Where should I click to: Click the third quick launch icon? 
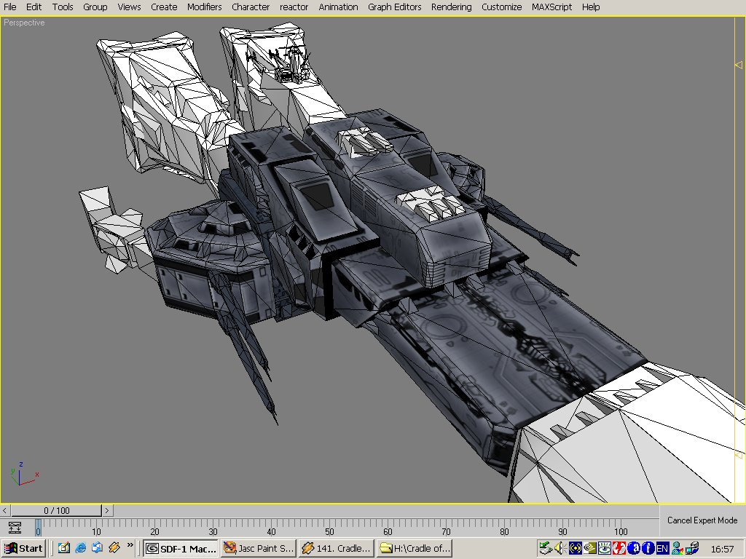98,547
